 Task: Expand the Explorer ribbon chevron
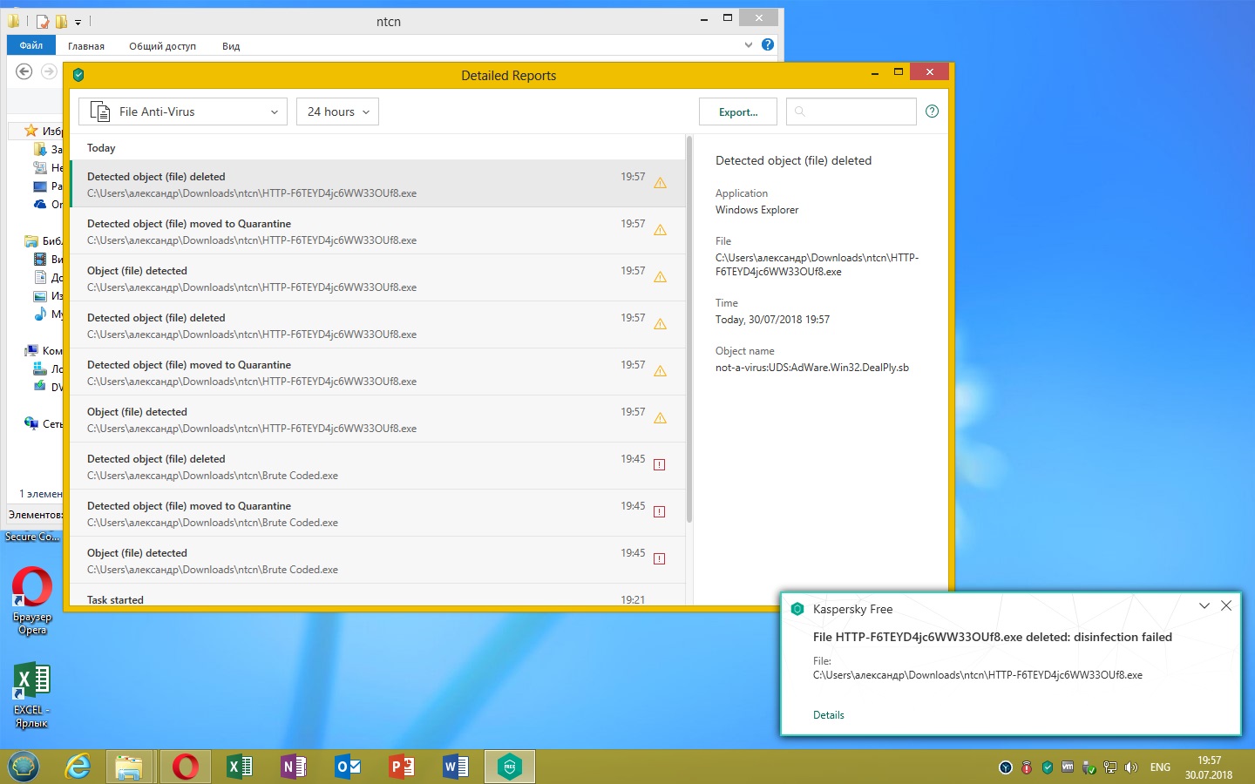tap(748, 45)
